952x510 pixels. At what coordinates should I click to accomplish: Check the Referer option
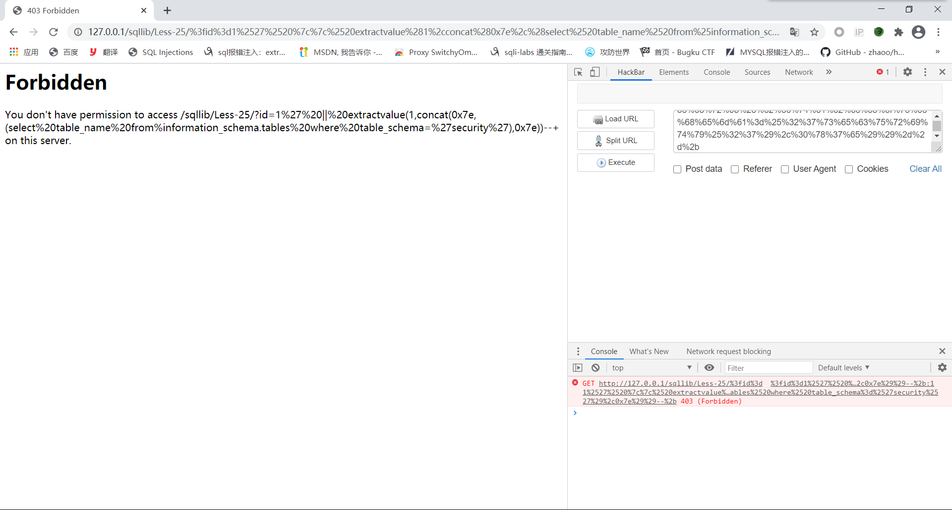pos(735,169)
